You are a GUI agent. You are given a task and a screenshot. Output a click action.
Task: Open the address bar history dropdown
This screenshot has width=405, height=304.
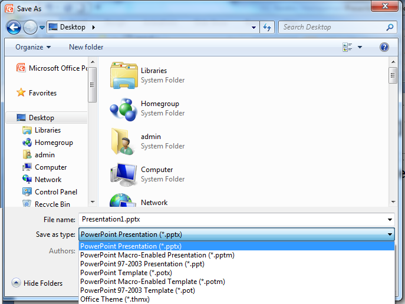pyautogui.click(x=254, y=27)
